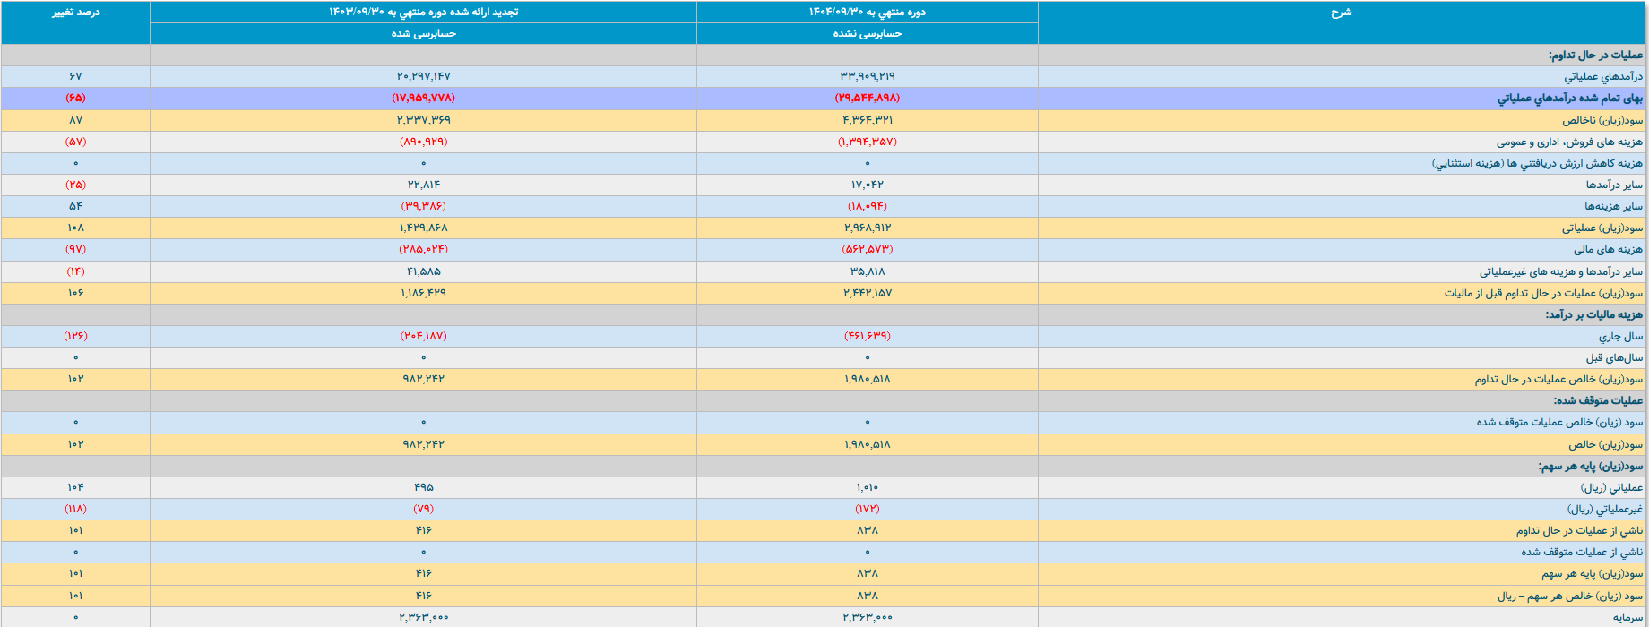Select the restated 1403/09/30 period header

423,12
